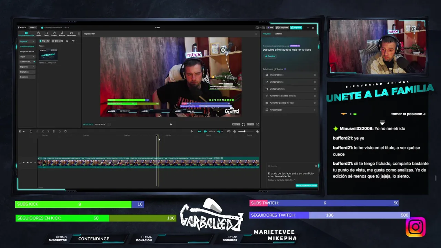The width and height of the screenshot is (441, 248).
Task: Toggle Aumentar la claridad de la voz checkbox
Action: (315, 96)
